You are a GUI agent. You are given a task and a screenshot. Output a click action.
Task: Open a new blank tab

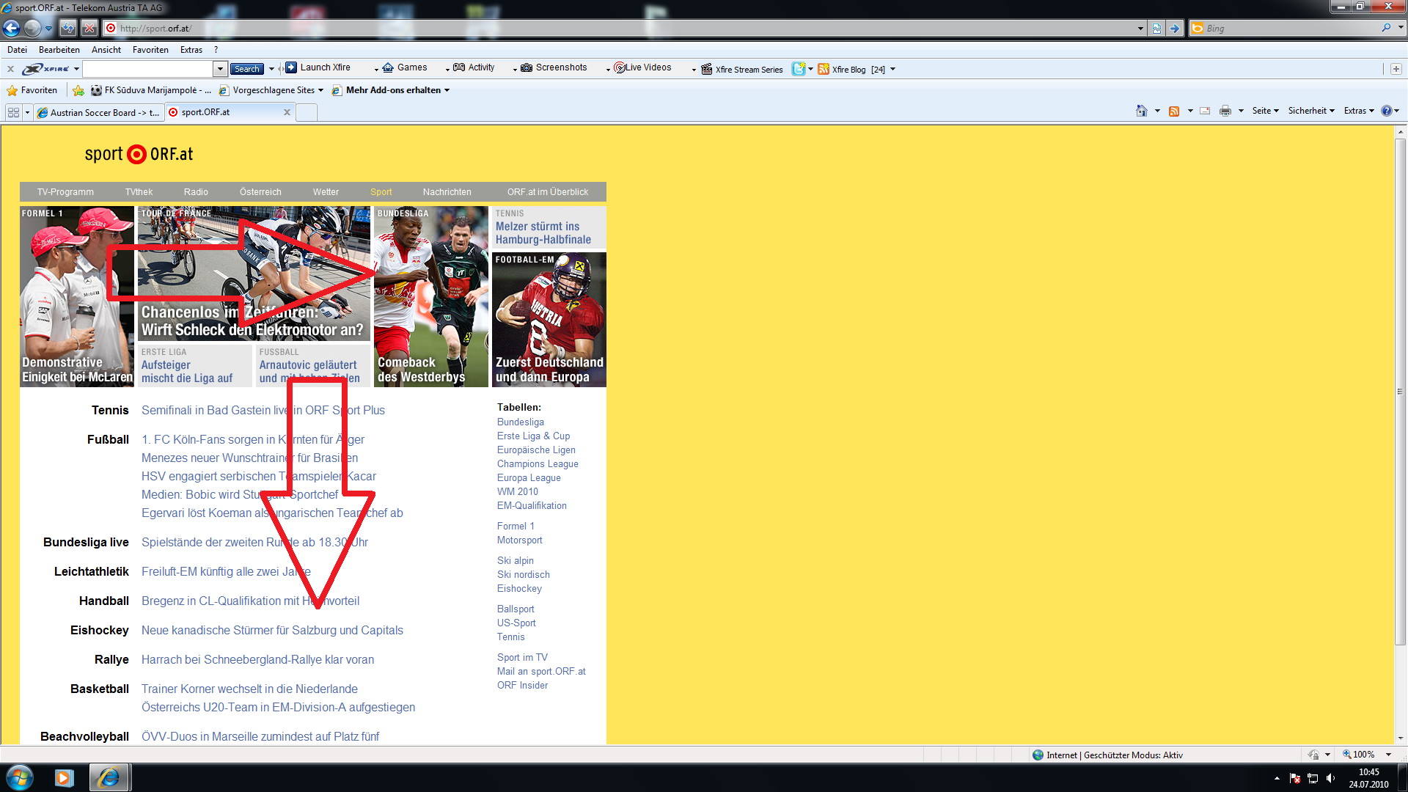307,112
